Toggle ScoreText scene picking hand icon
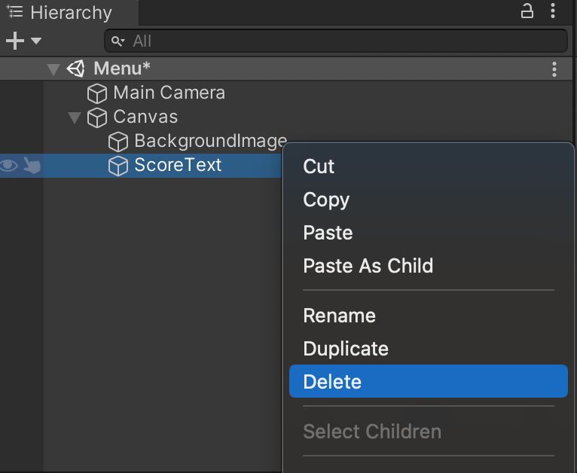The width and height of the screenshot is (577, 473). pos(32,166)
